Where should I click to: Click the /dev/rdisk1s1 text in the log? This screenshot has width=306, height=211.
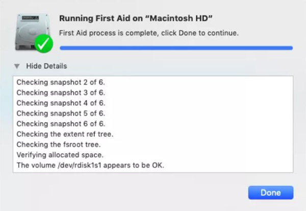coord(80,166)
